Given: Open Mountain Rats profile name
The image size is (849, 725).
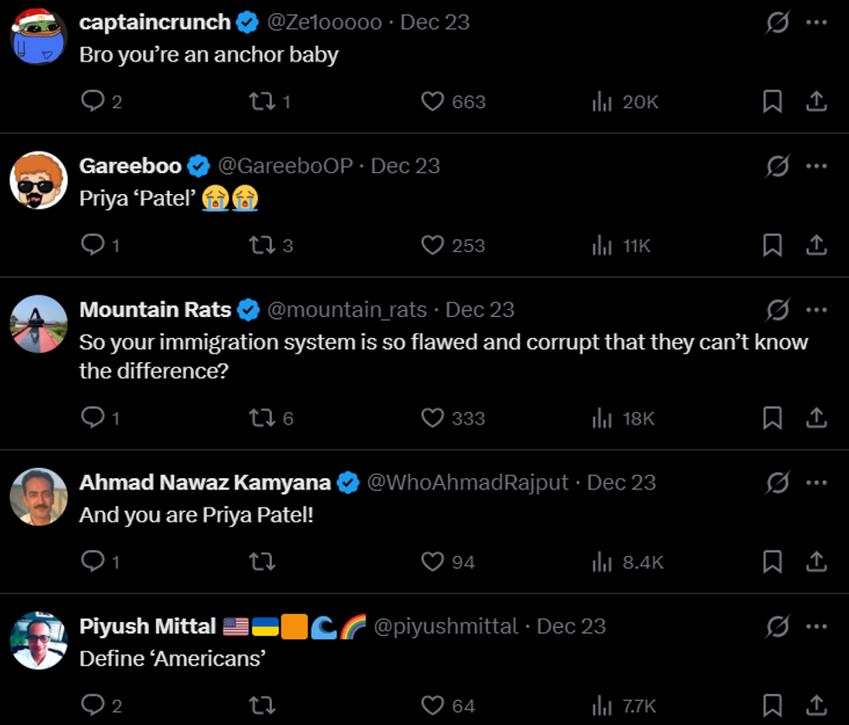Looking at the screenshot, I should (155, 310).
